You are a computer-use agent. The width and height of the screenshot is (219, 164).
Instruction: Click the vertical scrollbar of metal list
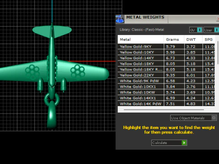click(218, 52)
